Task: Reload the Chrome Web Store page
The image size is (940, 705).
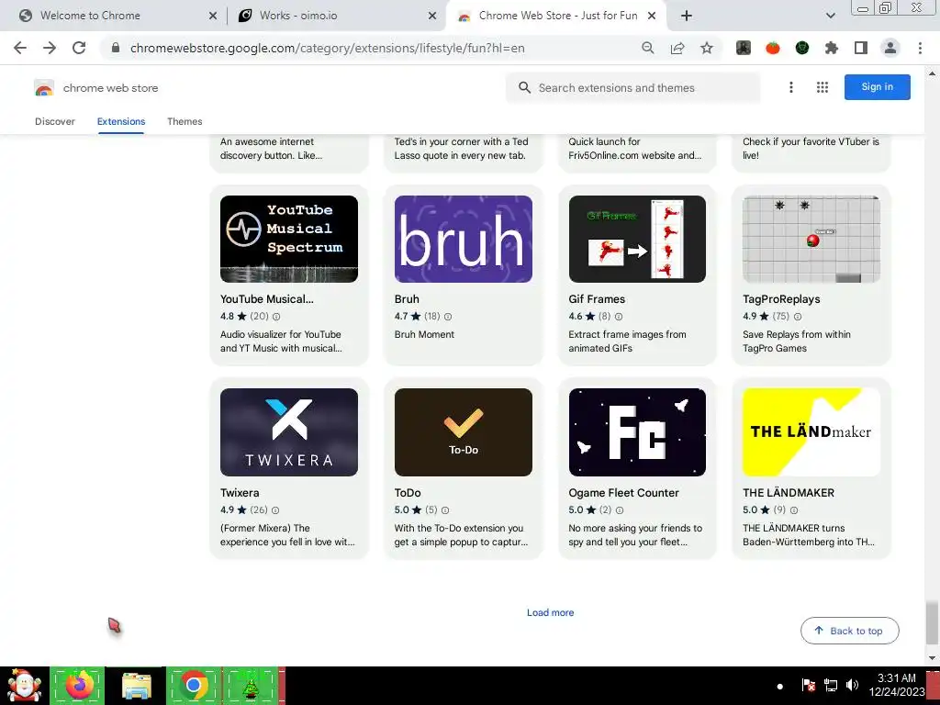Action: tap(79, 48)
